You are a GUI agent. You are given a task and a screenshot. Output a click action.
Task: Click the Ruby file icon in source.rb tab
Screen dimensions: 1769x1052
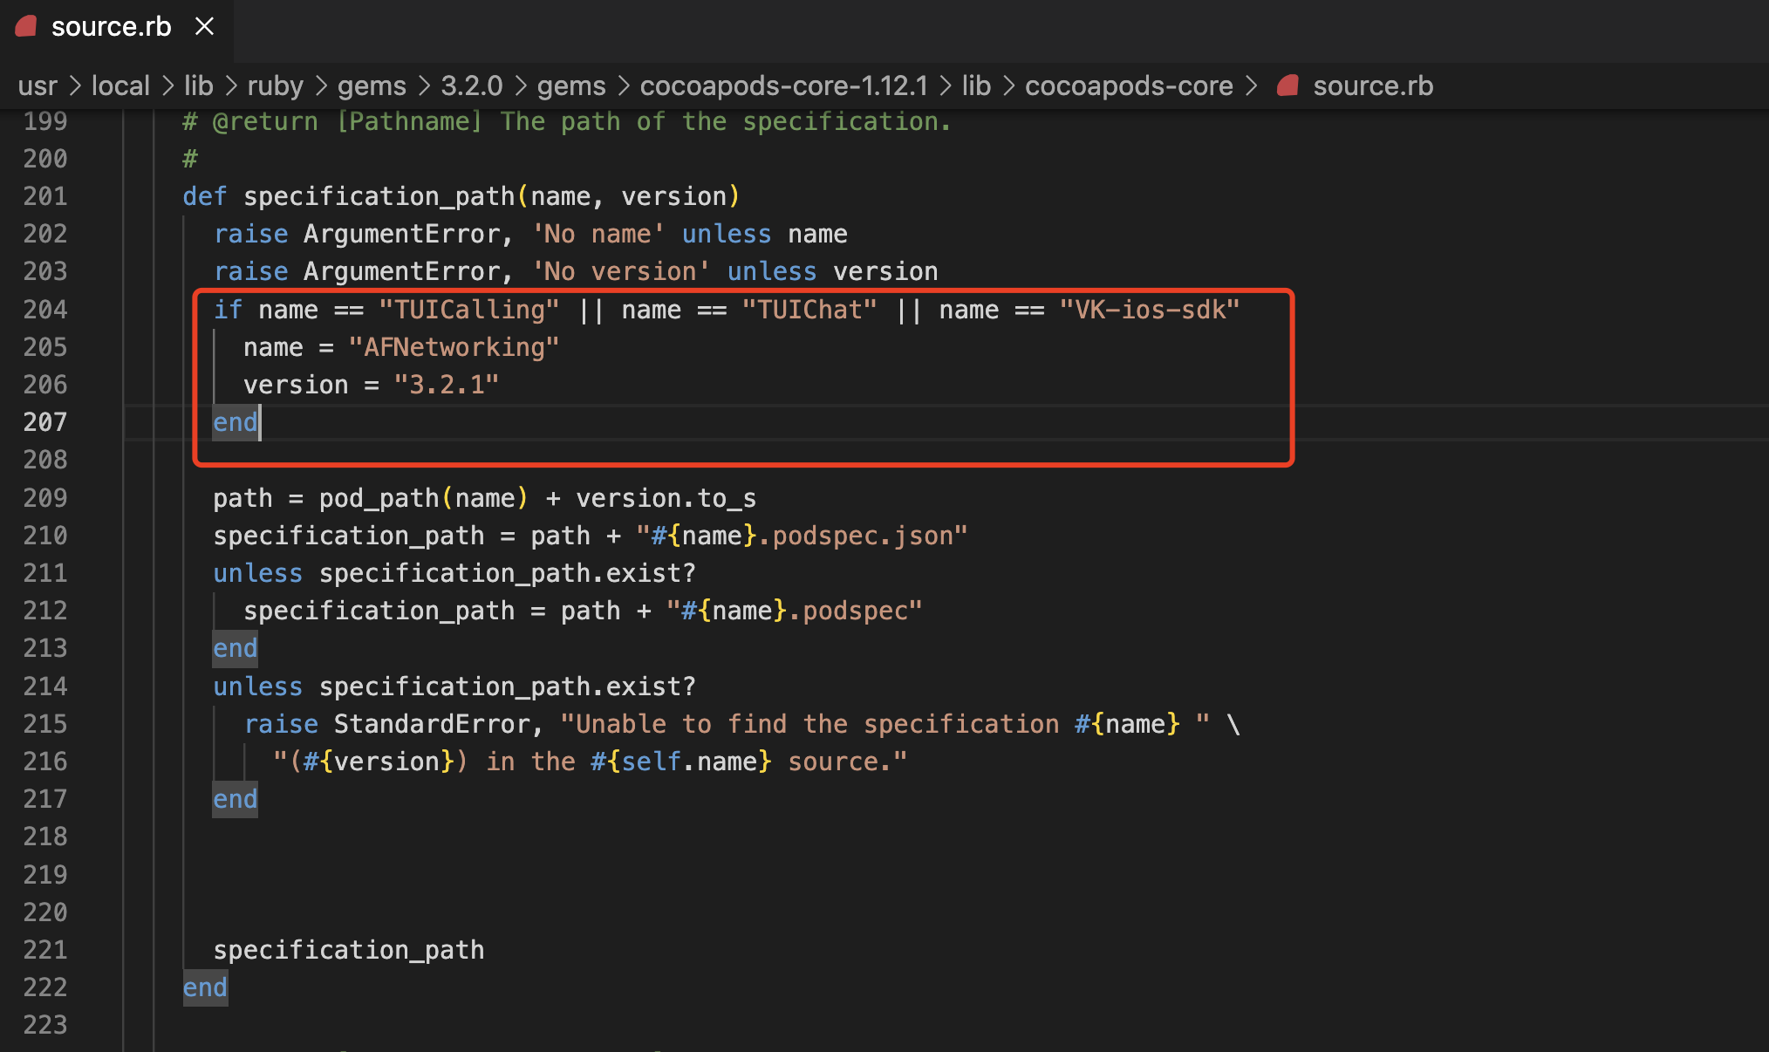[x=26, y=26]
